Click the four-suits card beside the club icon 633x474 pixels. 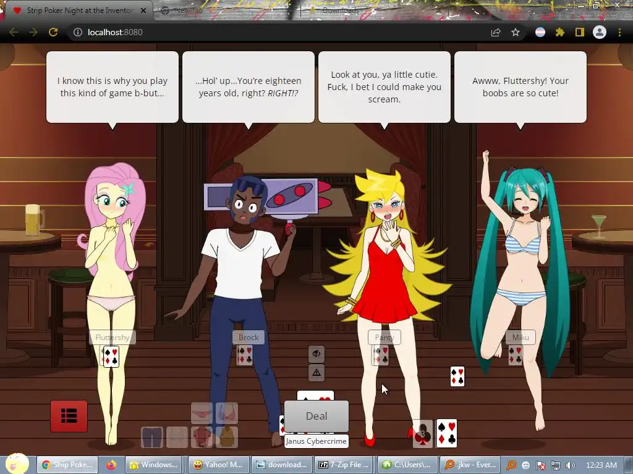click(446, 434)
